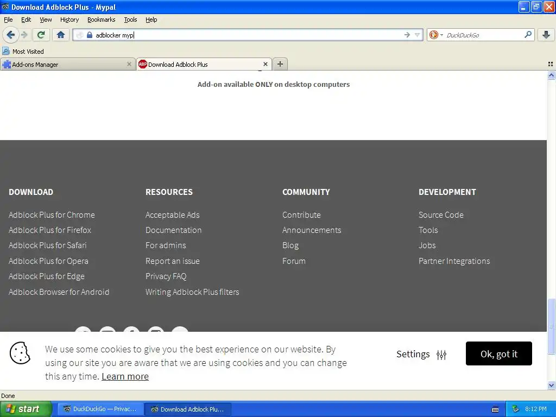Click the keyboard icon in taskbar
Image resolution: width=556 pixels, height=417 pixels.
coord(495,409)
